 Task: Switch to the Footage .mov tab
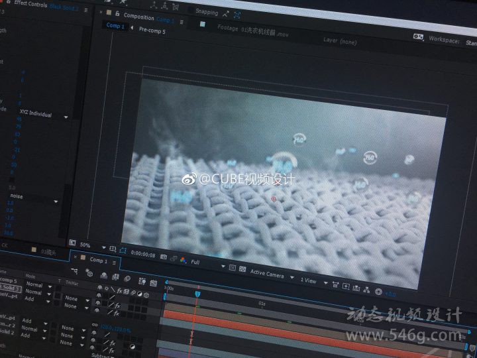pyautogui.click(x=253, y=30)
